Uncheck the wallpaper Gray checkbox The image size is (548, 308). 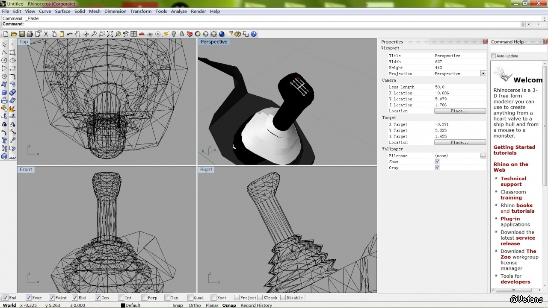coord(437,168)
